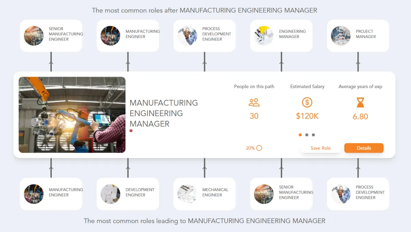Click the people on this path icon

(254, 102)
